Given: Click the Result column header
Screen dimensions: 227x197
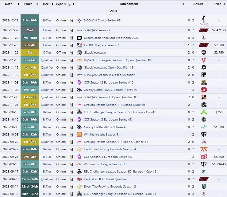Looking at the screenshot, I should (x=198, y=4).
